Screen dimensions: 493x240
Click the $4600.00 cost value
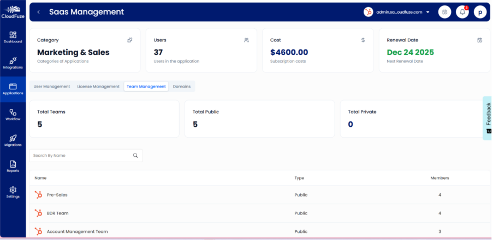click(289, 52)
